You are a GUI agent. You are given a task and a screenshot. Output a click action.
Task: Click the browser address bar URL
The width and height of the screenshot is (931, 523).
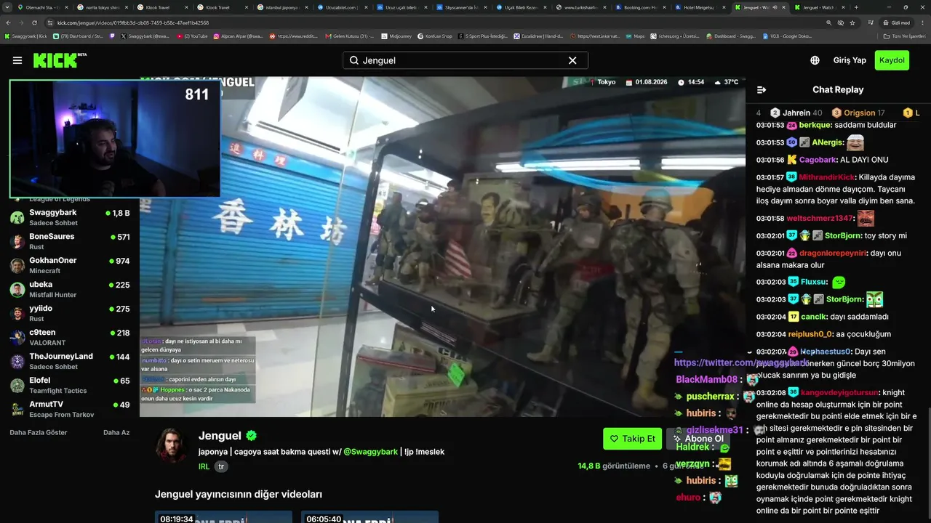click(133, 23)
